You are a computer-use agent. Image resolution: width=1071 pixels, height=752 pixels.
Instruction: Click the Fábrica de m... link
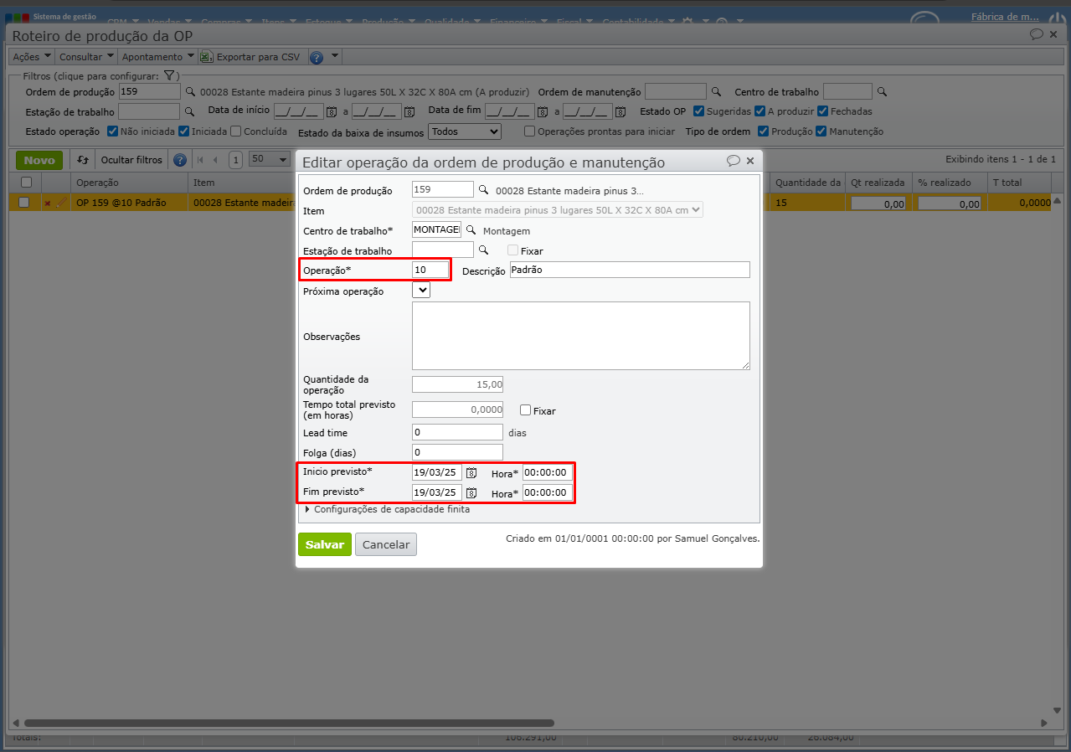click(x=1005, y=17)
